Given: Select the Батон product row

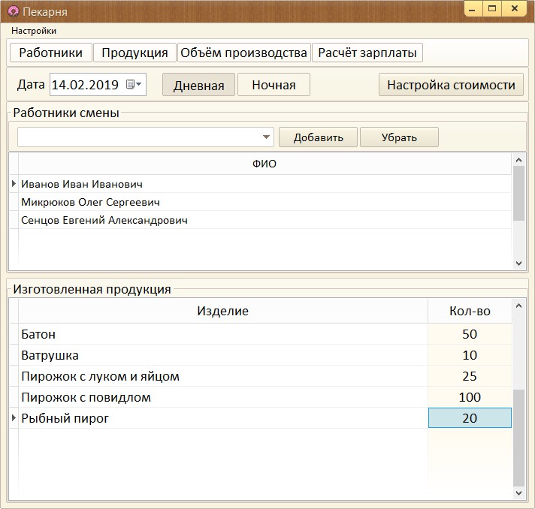Looking at the screenshot, I should (x=223, y=334).
